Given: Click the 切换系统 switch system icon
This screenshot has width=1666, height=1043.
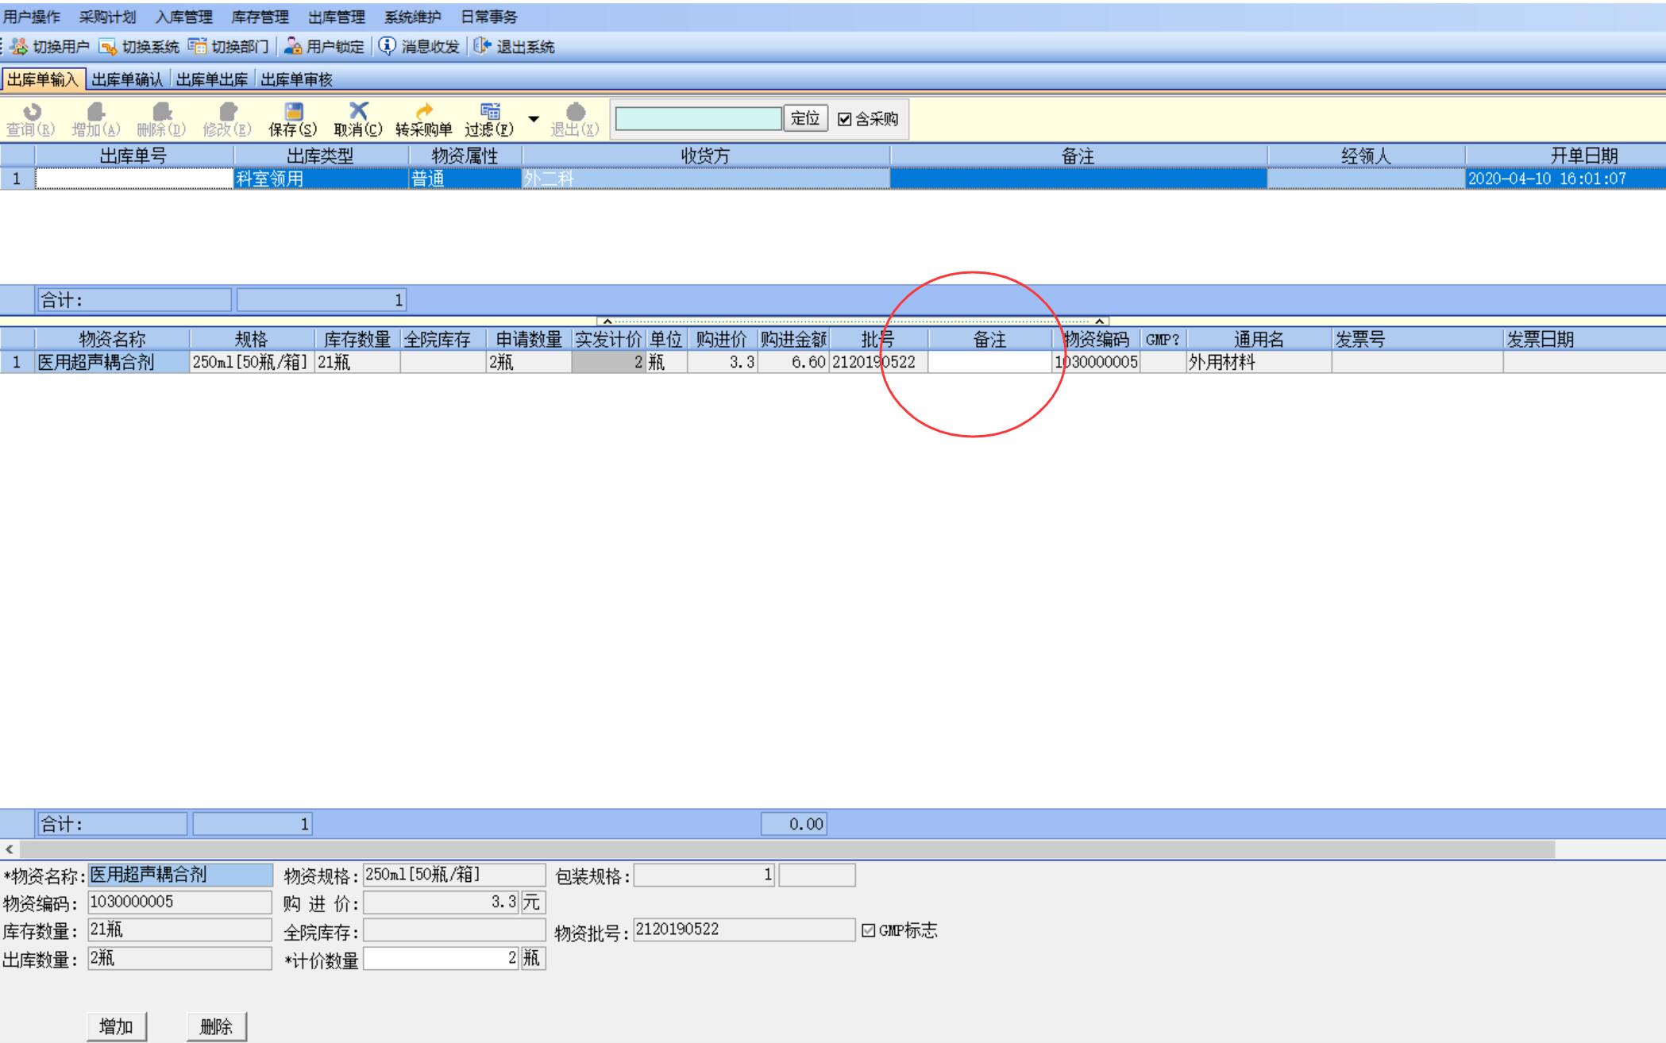Looking at the screenshot, I should pyautogui.click(x=107, y=47).
